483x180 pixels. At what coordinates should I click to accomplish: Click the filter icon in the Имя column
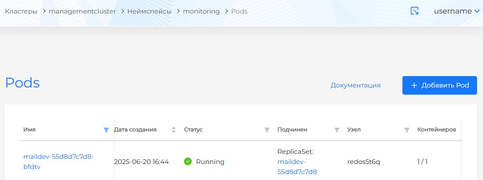[106, 130]
